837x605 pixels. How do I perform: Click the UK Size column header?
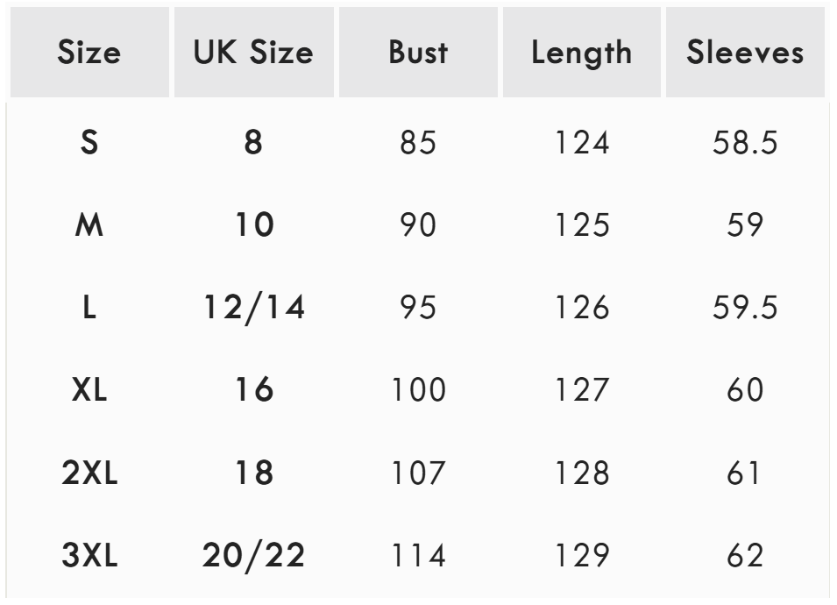[253, 53]
